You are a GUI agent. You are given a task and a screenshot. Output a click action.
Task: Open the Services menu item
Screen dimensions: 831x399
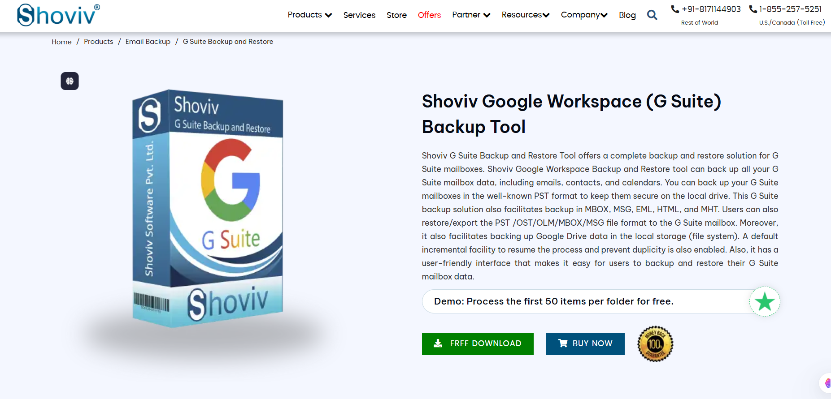coord(359,15)
